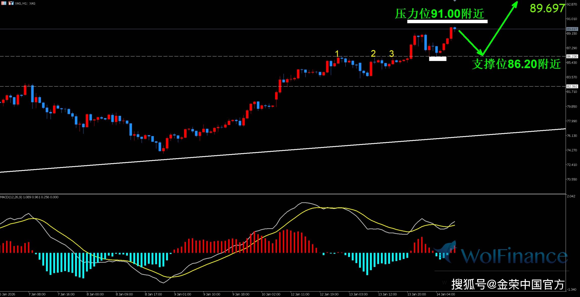Click the green arrowhead pointing down at support

coord(480,53)
